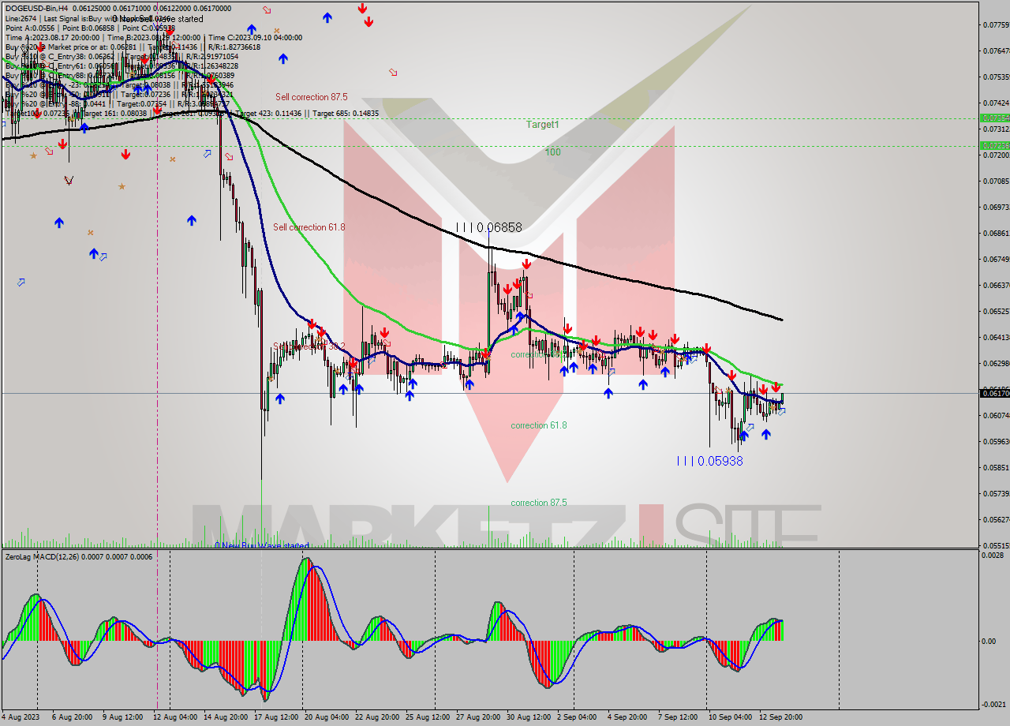
Task: Click the hollow blue arrow at the latest candle
Action: coord(781,411)
